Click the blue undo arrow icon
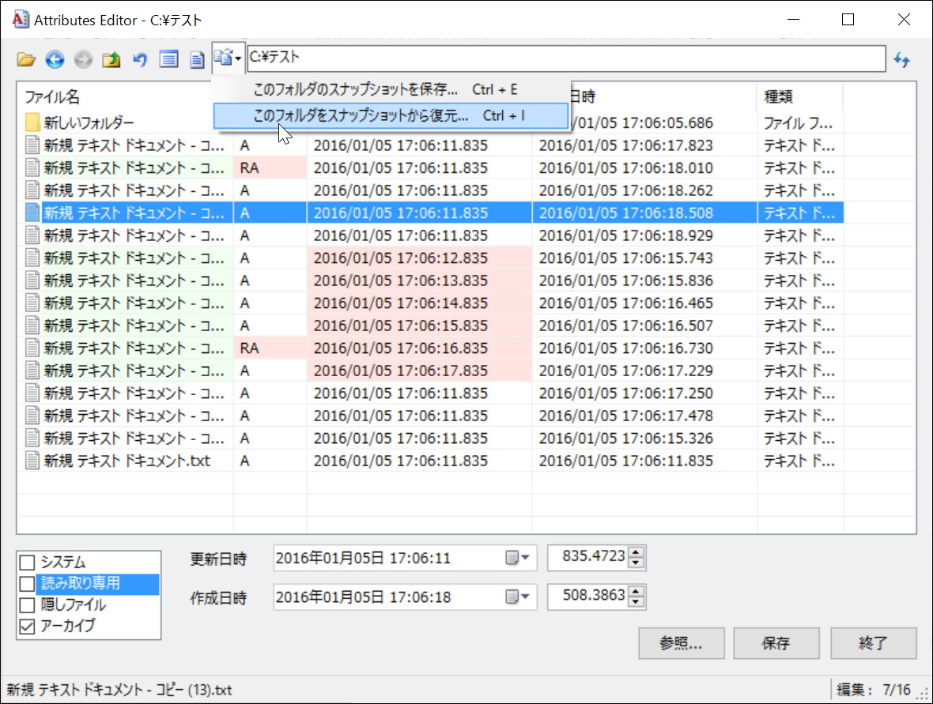This screenshot has height=704, width=933. point(140,59)
